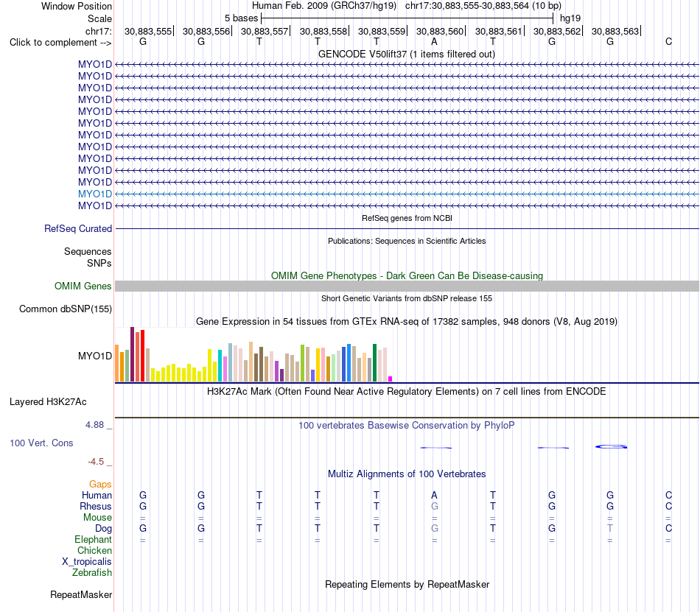Image resolution: width=700 pixels, height=612 pixels.
Task: Select the Elephant alignment row label
Action: click(x=93, y=540)
